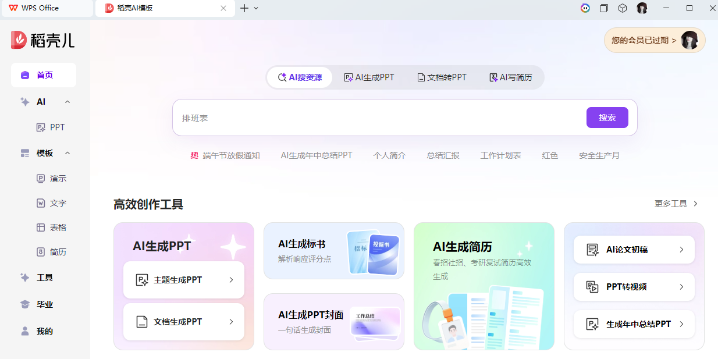This screenshot has height=359, width=718.
Task: Switch to the 文档转PPT tab
Action: click(x=442, y=77)
